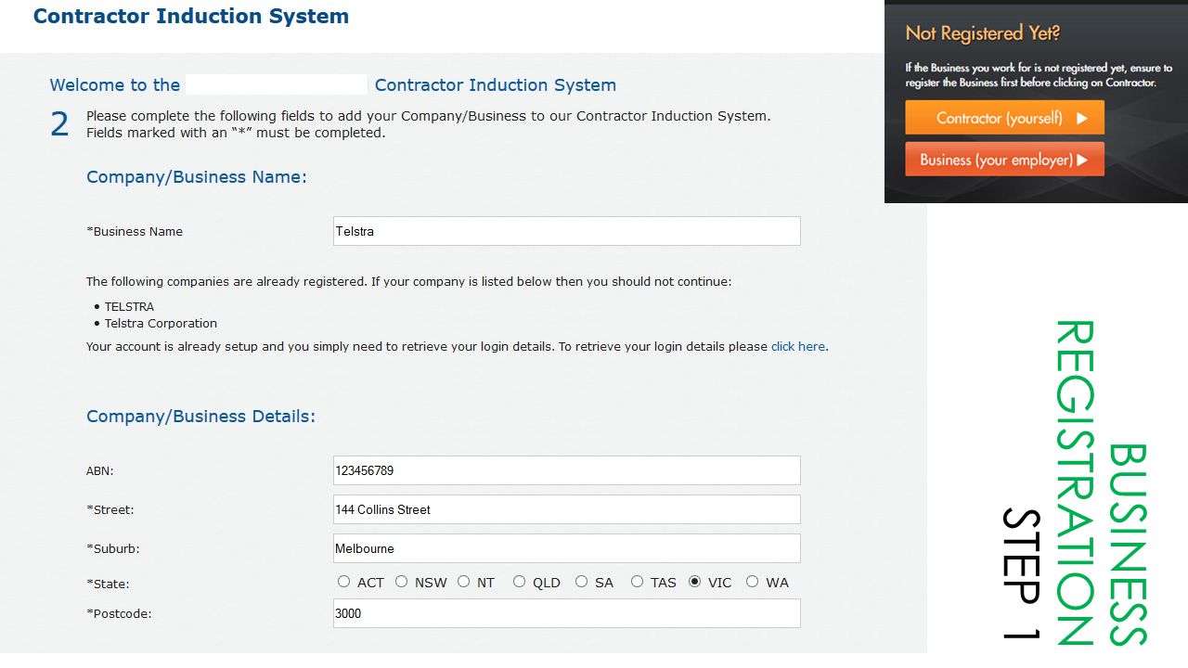1188x668 pixels.
Task: Click the *Postcode: field label
Action: tap(119, 613)
